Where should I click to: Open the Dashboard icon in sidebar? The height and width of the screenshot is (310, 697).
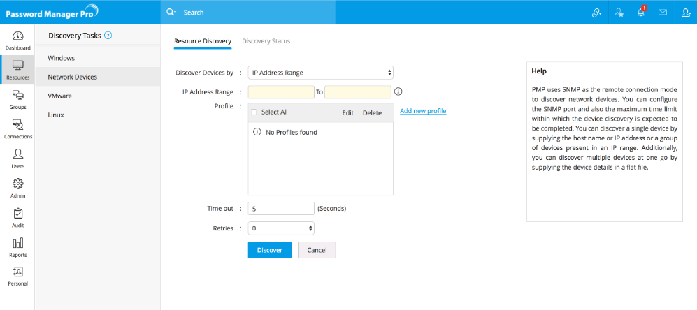coord(17,36)
